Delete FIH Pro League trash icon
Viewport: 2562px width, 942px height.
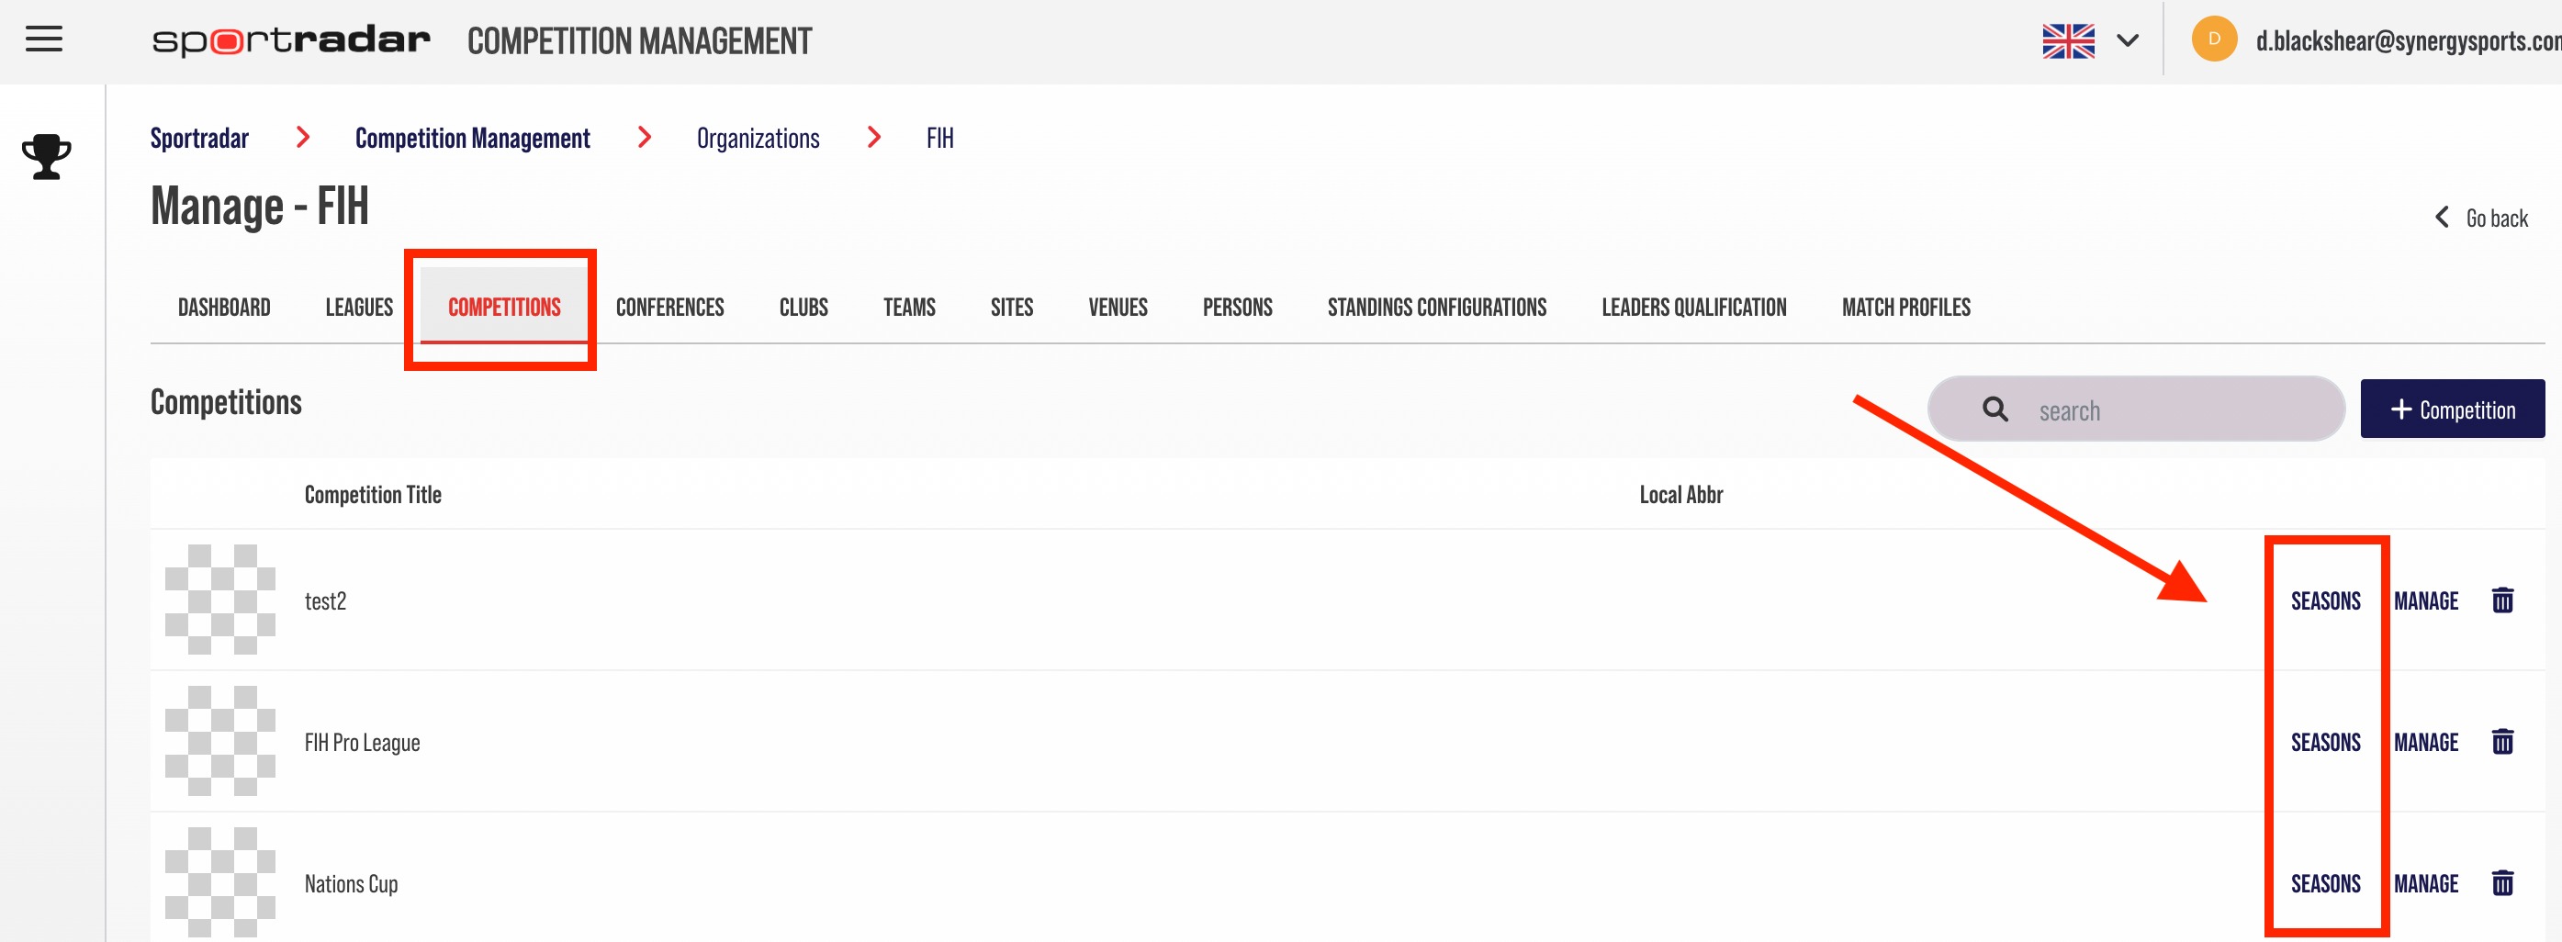2502,741
